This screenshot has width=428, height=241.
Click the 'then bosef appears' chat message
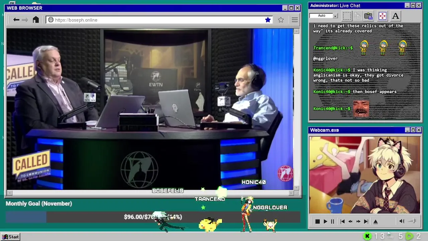click(374, 92)
